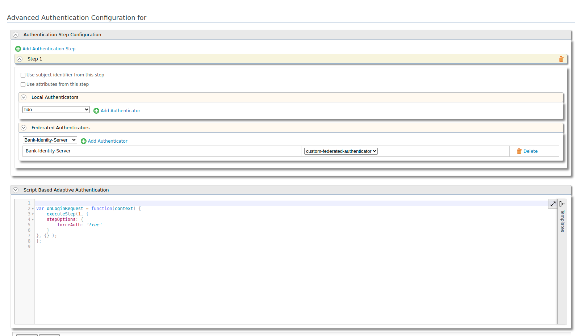Click the 'function' keyword in the script

coord(102,209)
